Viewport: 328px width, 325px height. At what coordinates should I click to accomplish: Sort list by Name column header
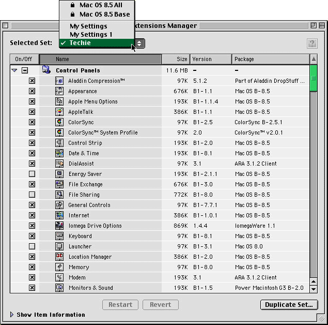tap(100, 59)
